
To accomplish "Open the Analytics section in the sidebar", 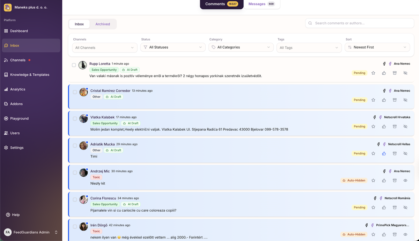I will pos(17,89).
